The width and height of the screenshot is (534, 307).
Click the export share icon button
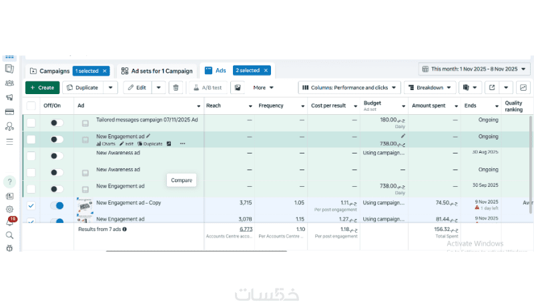(x=492, y=87)
